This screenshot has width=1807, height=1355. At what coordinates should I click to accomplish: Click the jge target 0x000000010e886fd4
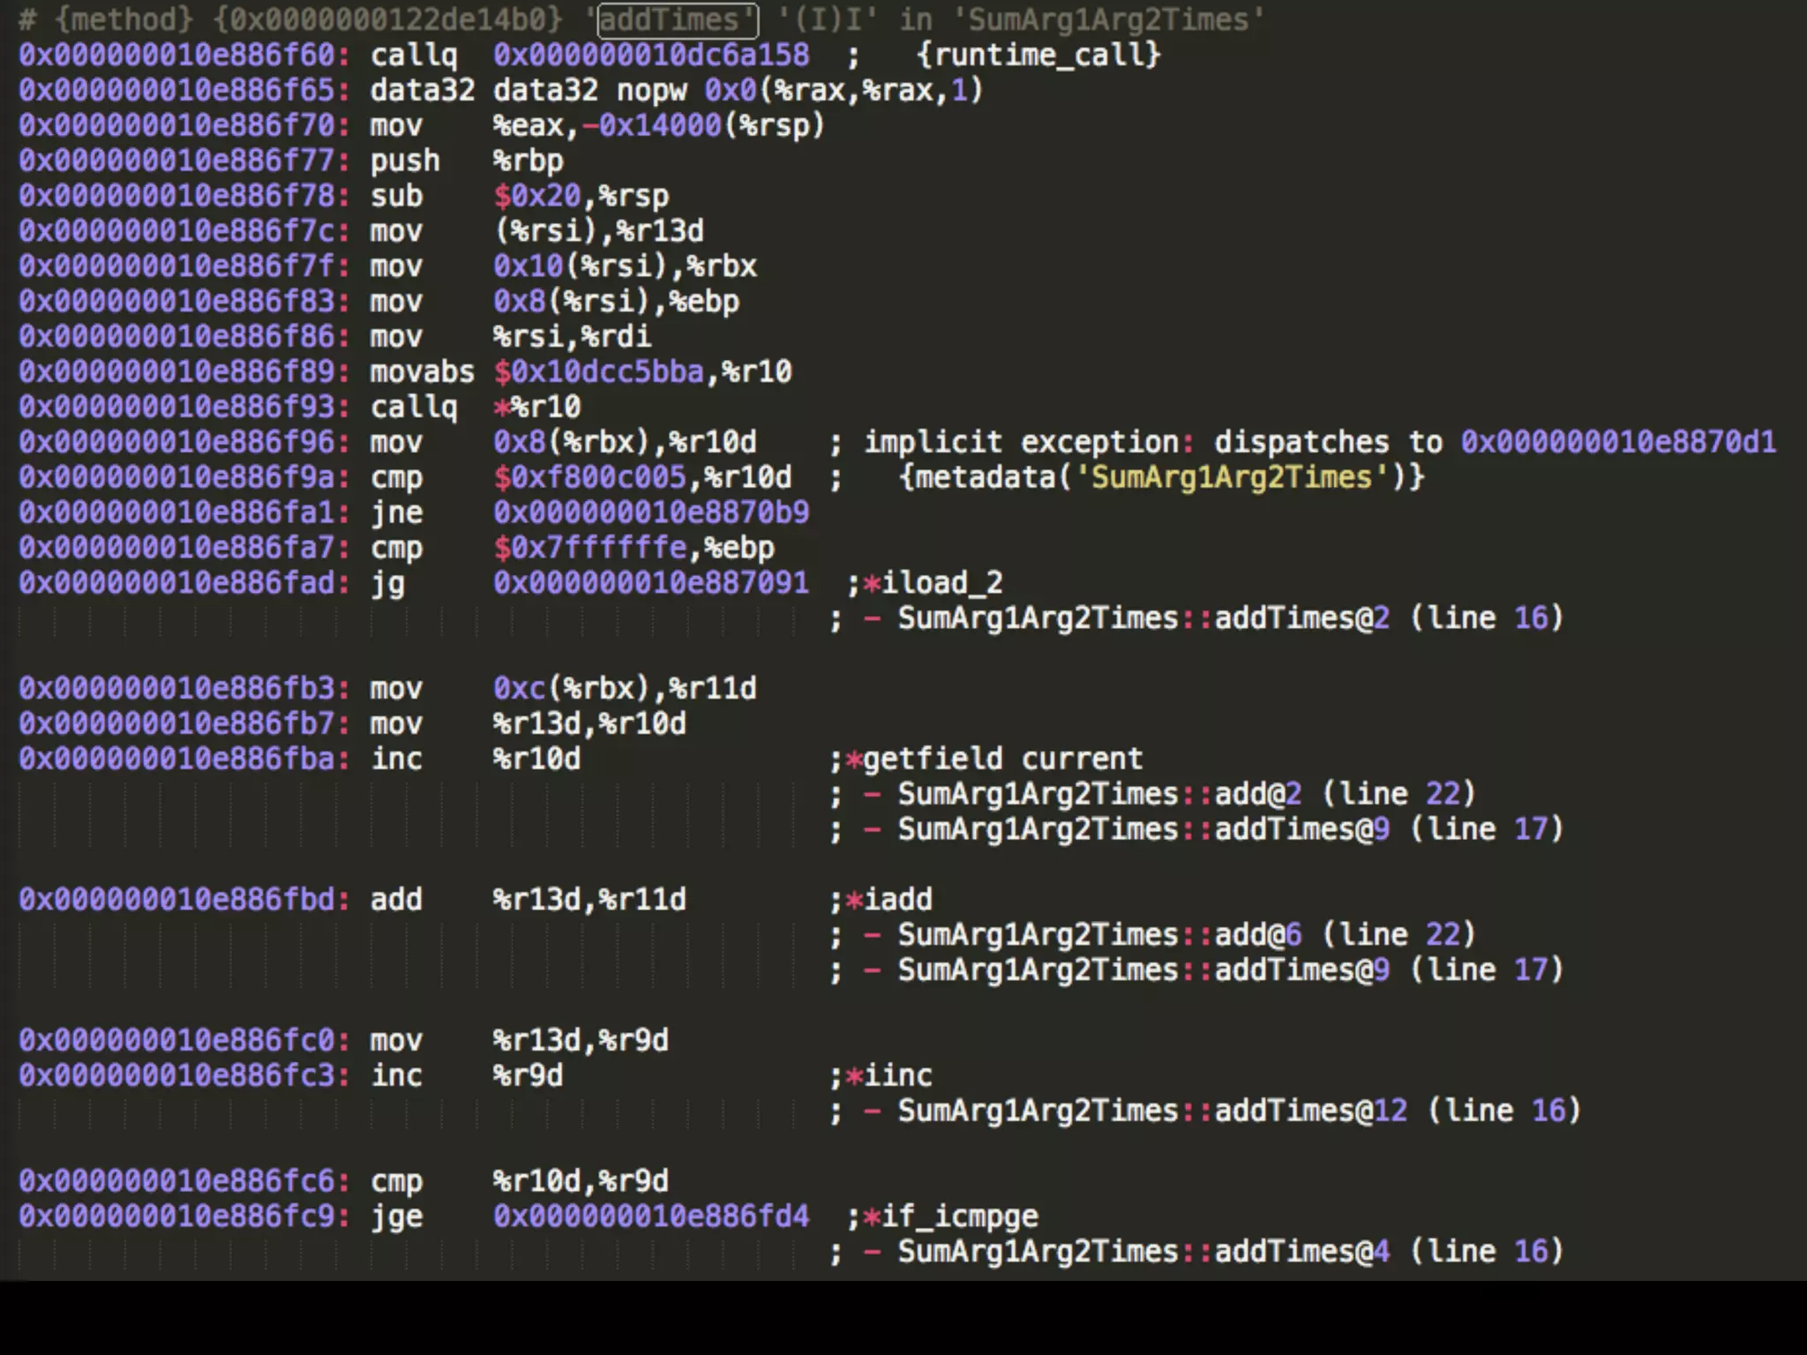tap(650, 1217)
